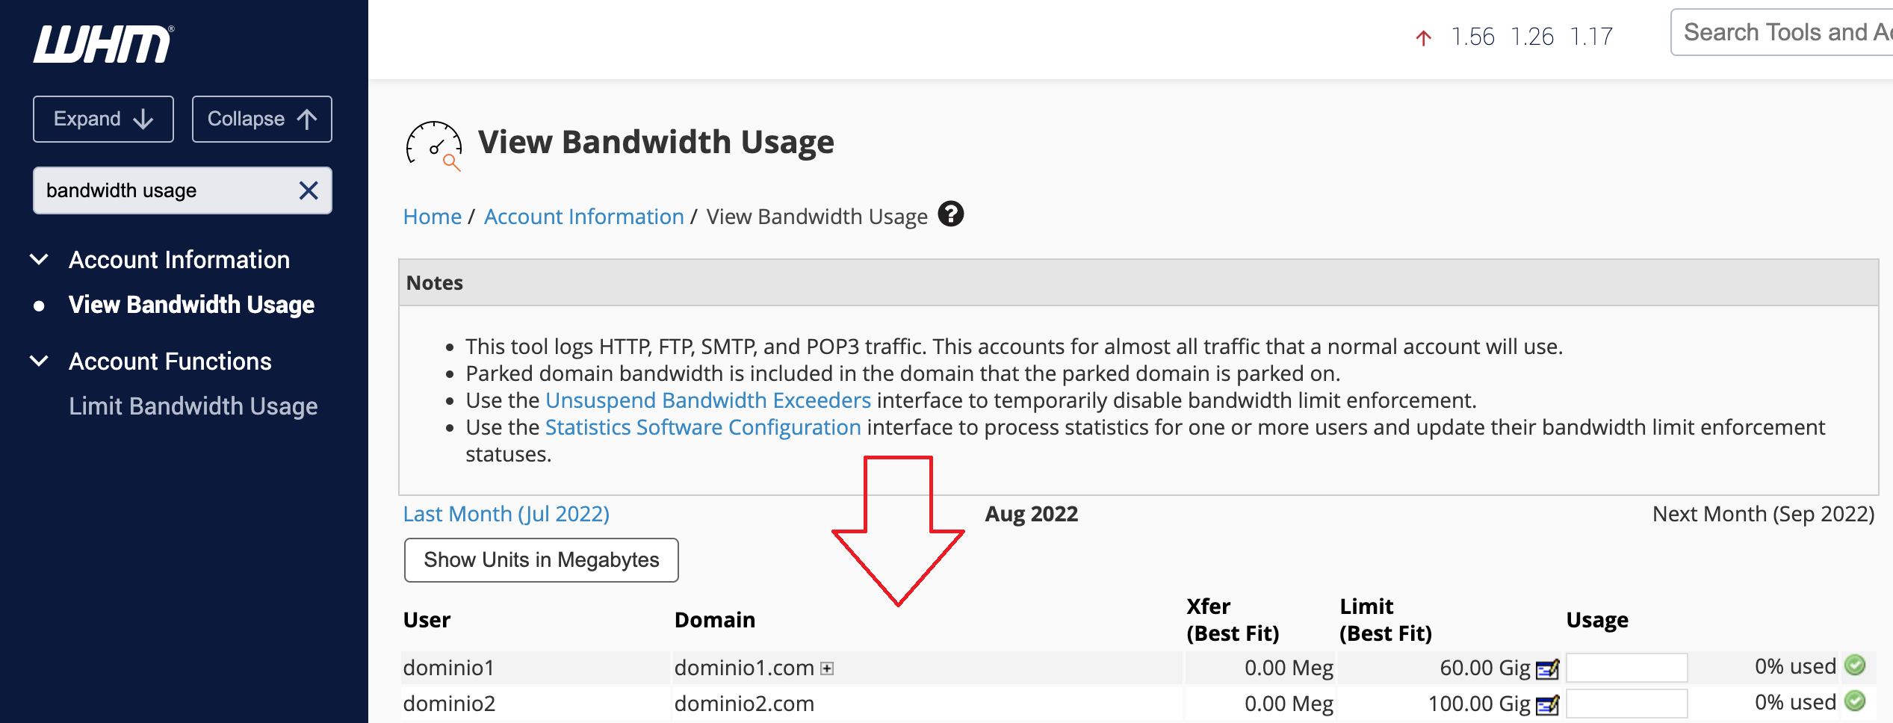Click the Limit (Best Fit) column header
The height and width of the screenshot is (723, 1893).
point(1386,620)
